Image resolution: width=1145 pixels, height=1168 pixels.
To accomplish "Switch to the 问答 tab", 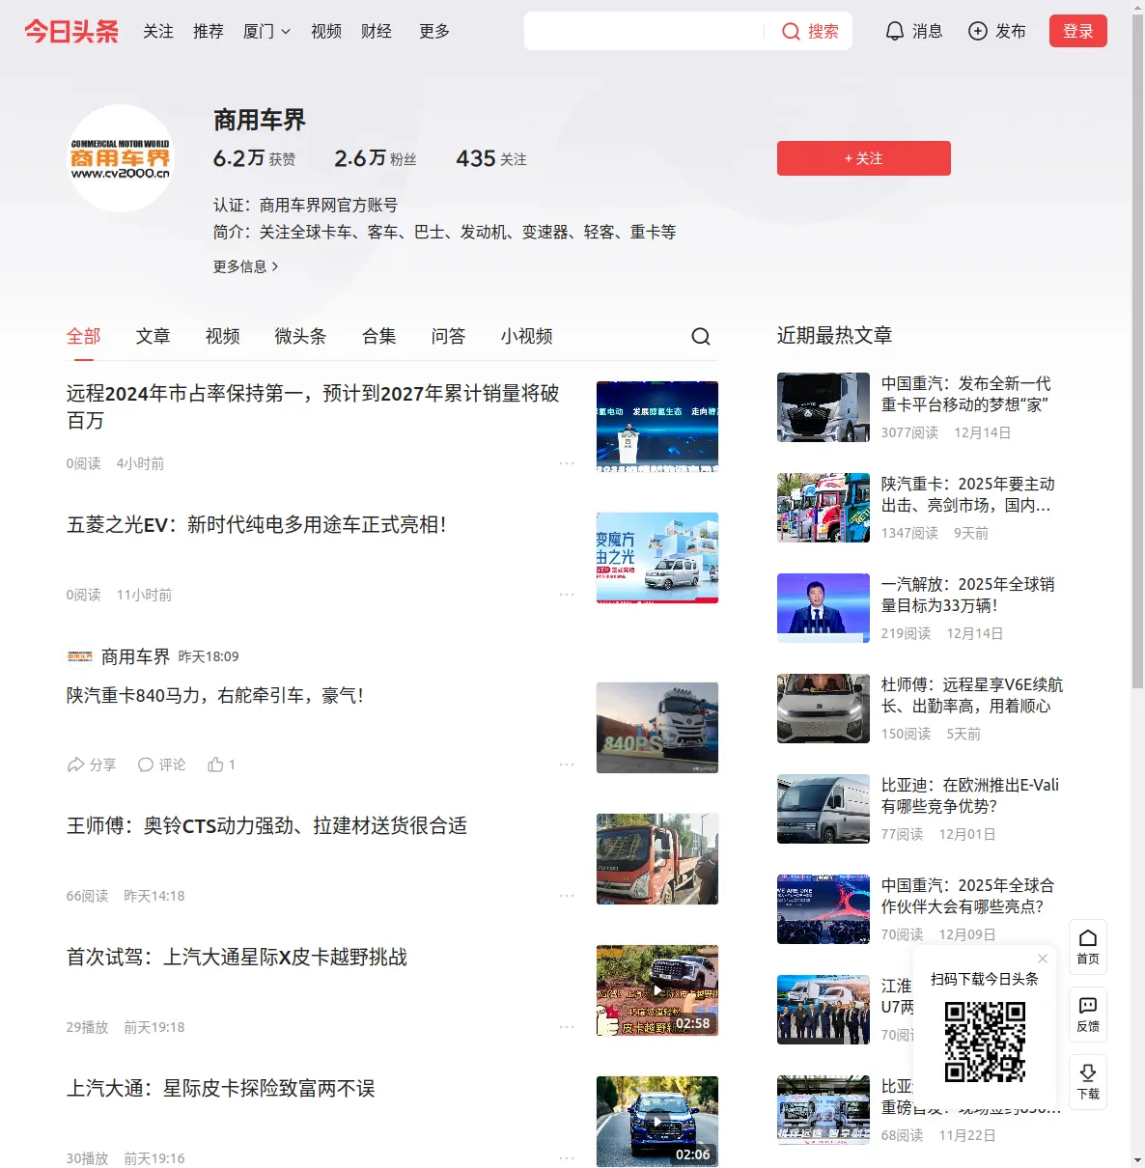I will tap(449, 336).
